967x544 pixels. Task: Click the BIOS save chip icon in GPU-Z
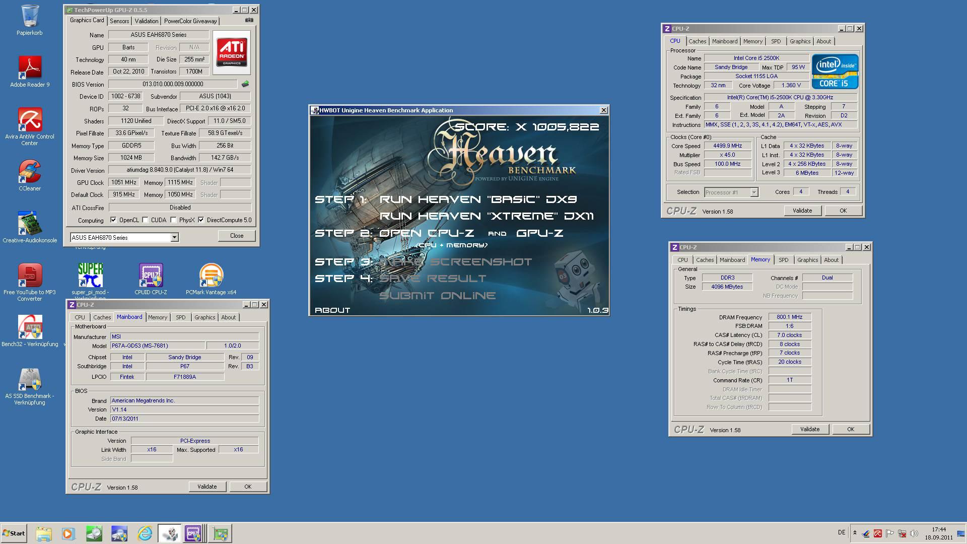click(245, 84)
